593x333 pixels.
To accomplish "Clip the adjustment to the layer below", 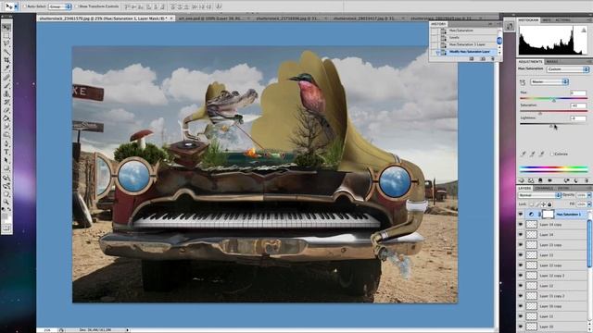I will (x=540, y=180).
